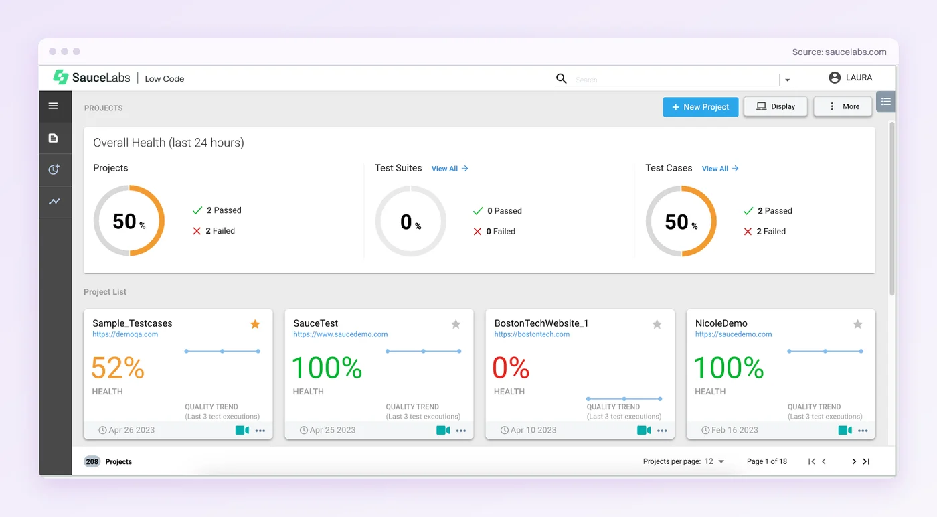Click the BostonTechWebsite_1 project title

[x=541, y=323]
